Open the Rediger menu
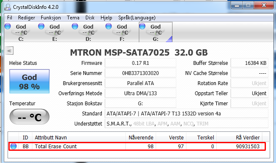This screenshot has width=276, height=163. point(27,18)
